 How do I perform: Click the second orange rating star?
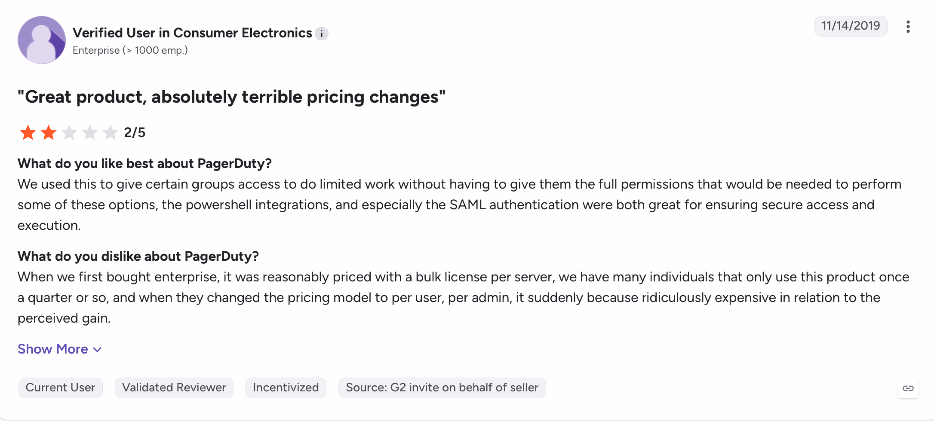[49, 133]
